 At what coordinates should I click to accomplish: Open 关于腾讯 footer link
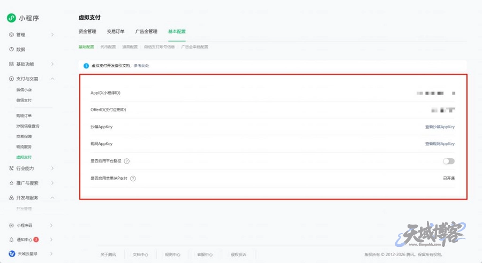[x=108, y=254]
